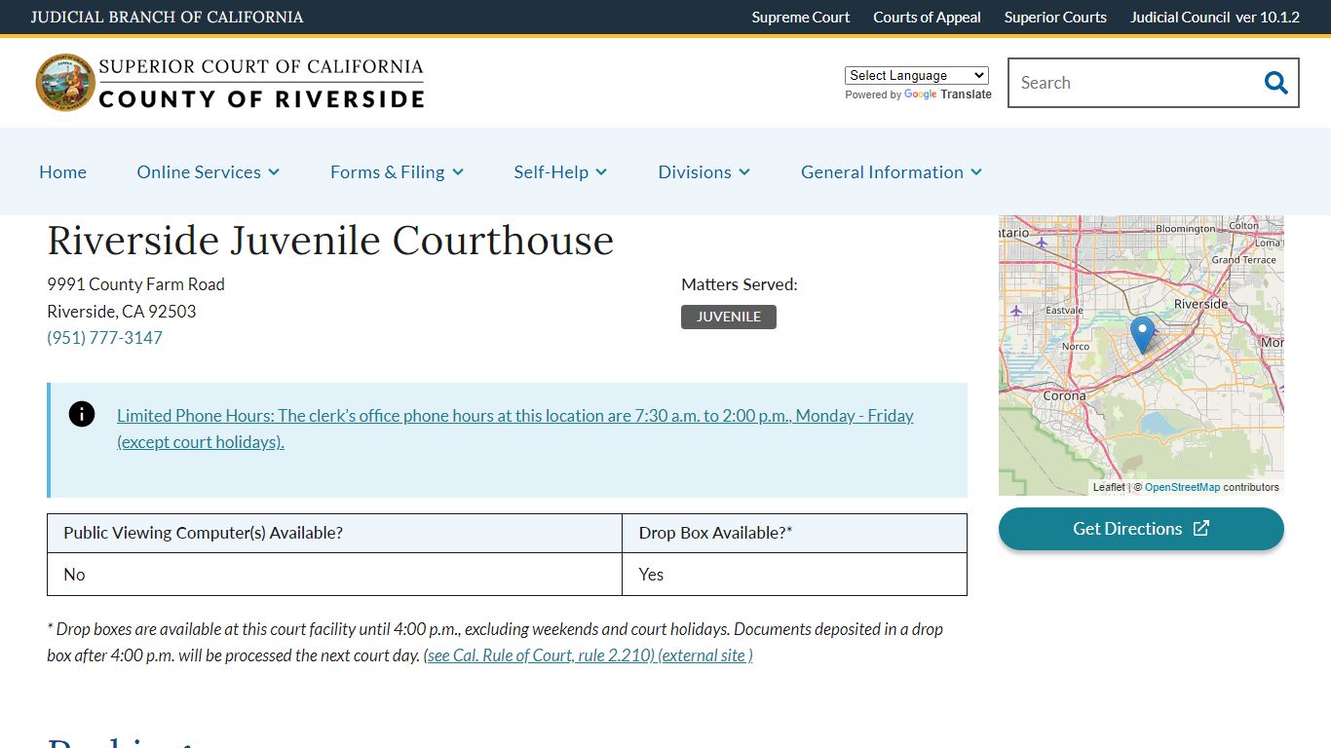Image resolution: width=1331 pixels, height=748 pixels.
Task: Click the Drop Box Available? header cell
Action: (794, 533)
